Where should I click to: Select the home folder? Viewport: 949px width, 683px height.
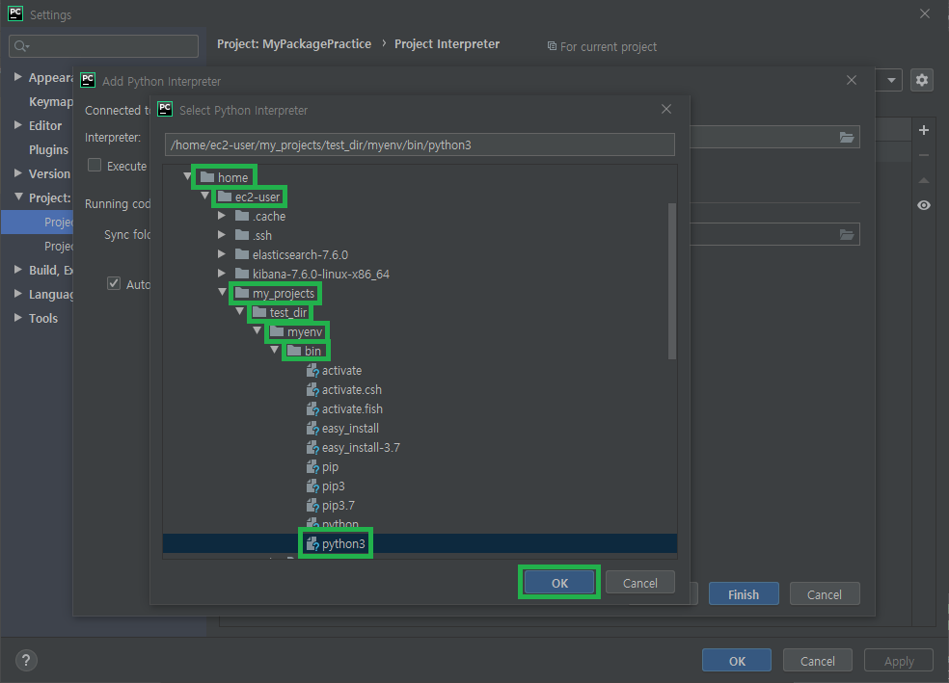click(x=224, y=177)
